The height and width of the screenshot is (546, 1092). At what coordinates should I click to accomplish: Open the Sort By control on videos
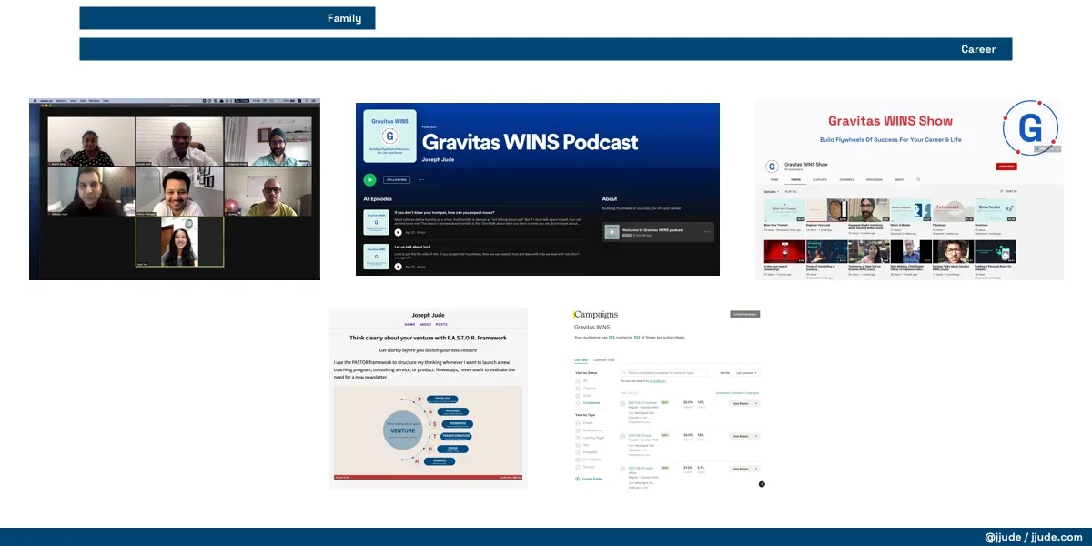pyautogui.click(x=1007, y=191)
